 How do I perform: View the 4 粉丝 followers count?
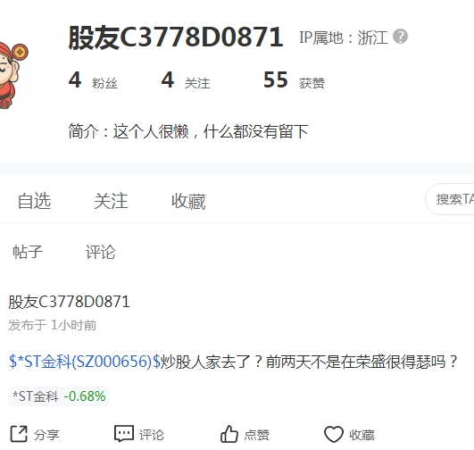coord(93,80)
